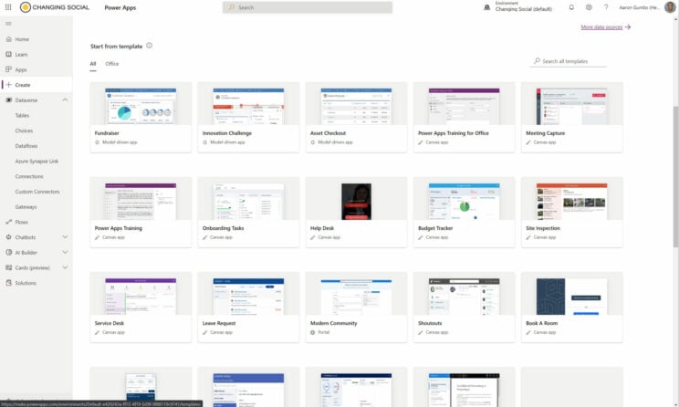Open Choices under Dataverse
The image size is (679, 407).
24,130
